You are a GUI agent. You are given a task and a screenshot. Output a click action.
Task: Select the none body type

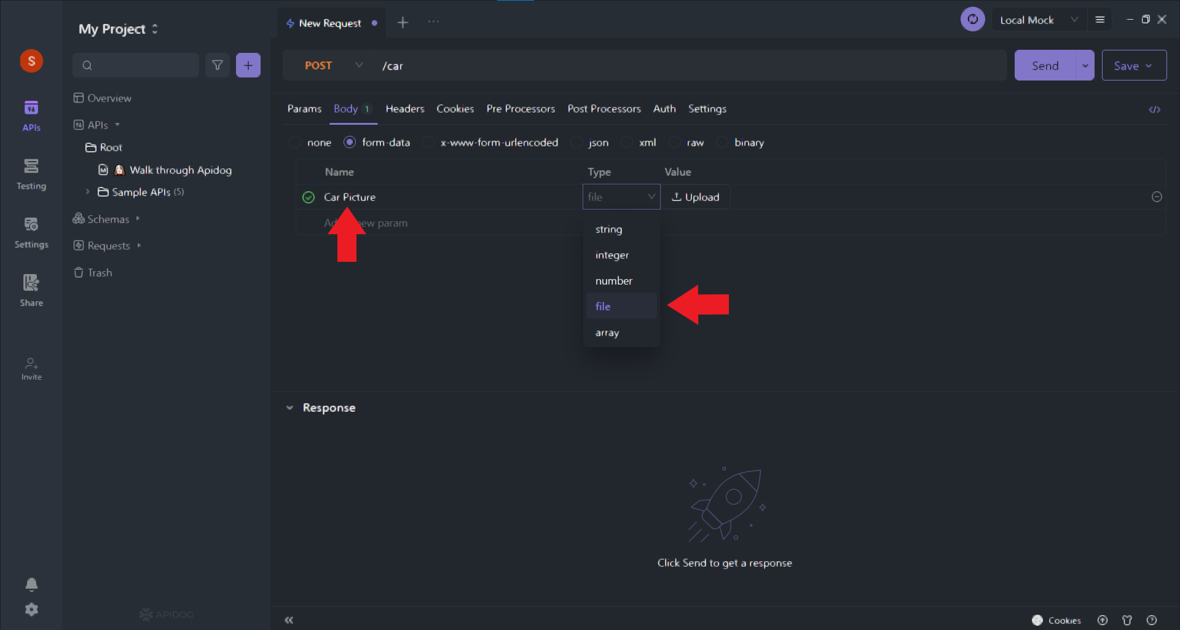(x=311, y=143)
